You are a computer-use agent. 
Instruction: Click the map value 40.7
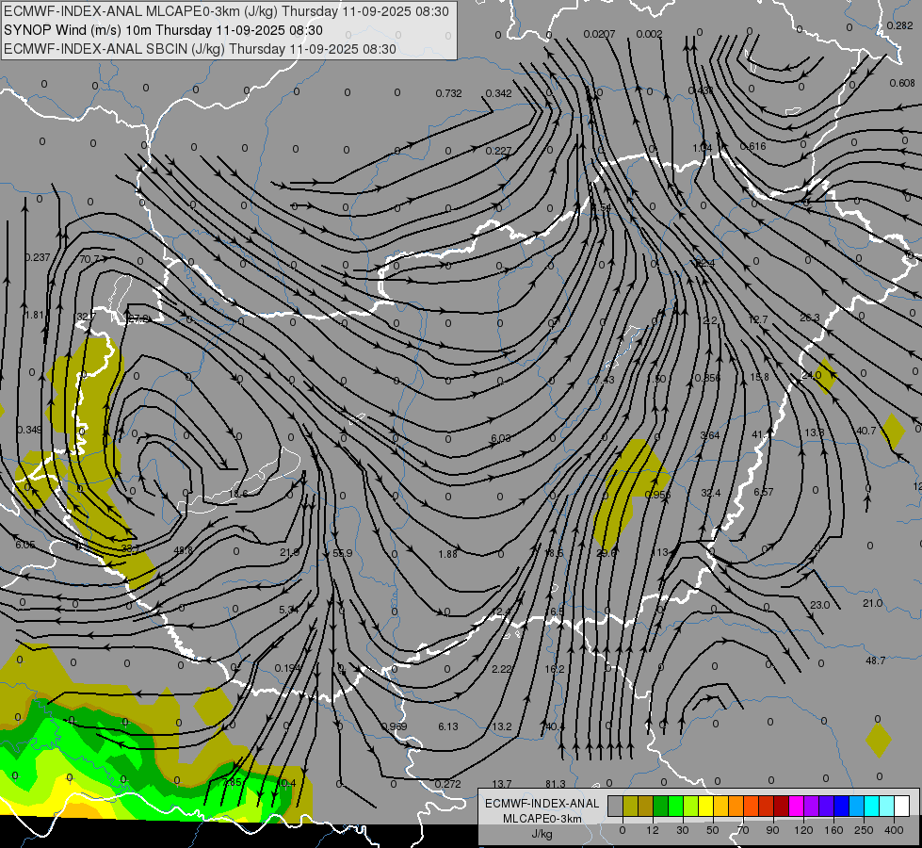tap(866, 431)
